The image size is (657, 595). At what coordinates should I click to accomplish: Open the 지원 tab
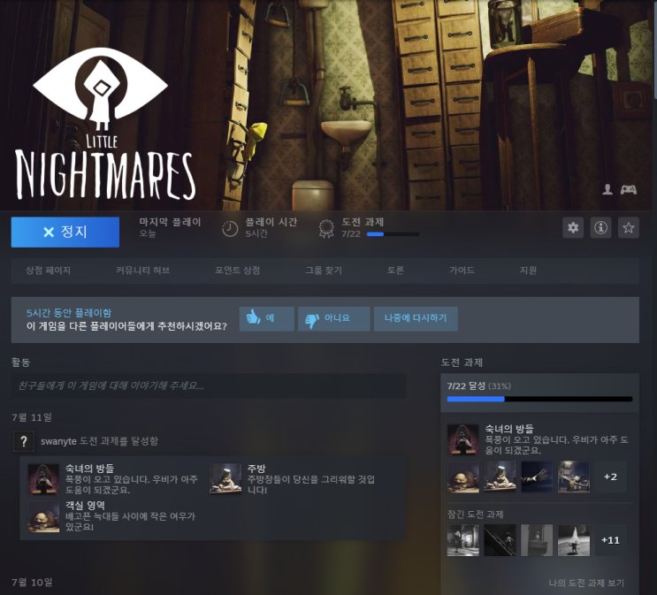tap(528, 271)
